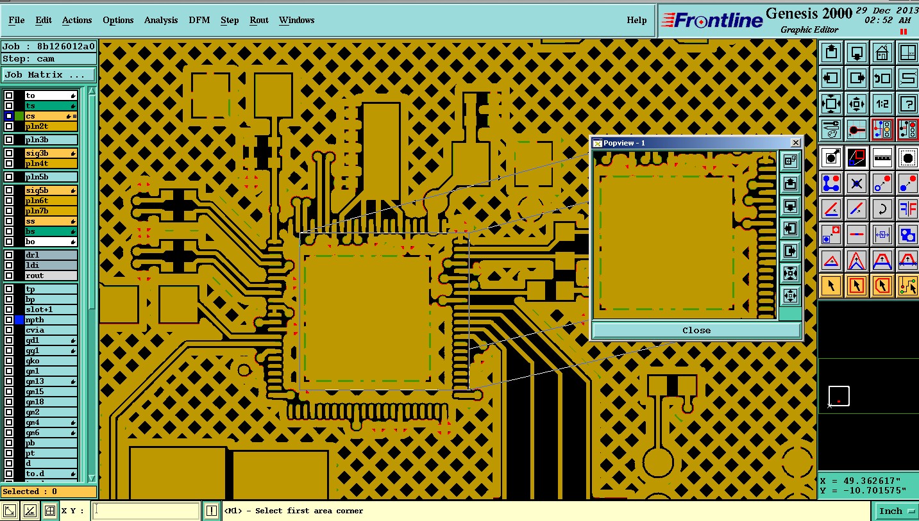Click the curved rotate arrow icon

point(882,209)
